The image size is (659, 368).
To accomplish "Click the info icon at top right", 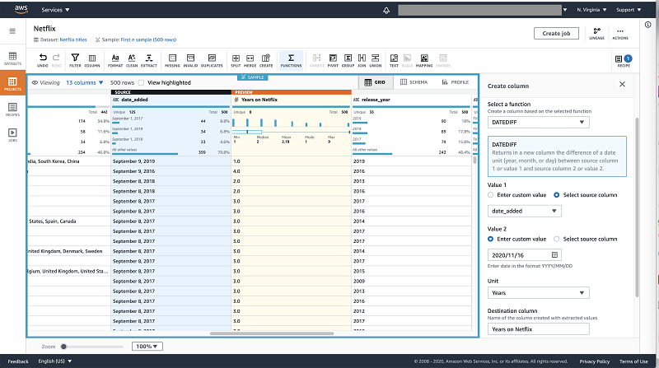I will click(x=647, y=25).
